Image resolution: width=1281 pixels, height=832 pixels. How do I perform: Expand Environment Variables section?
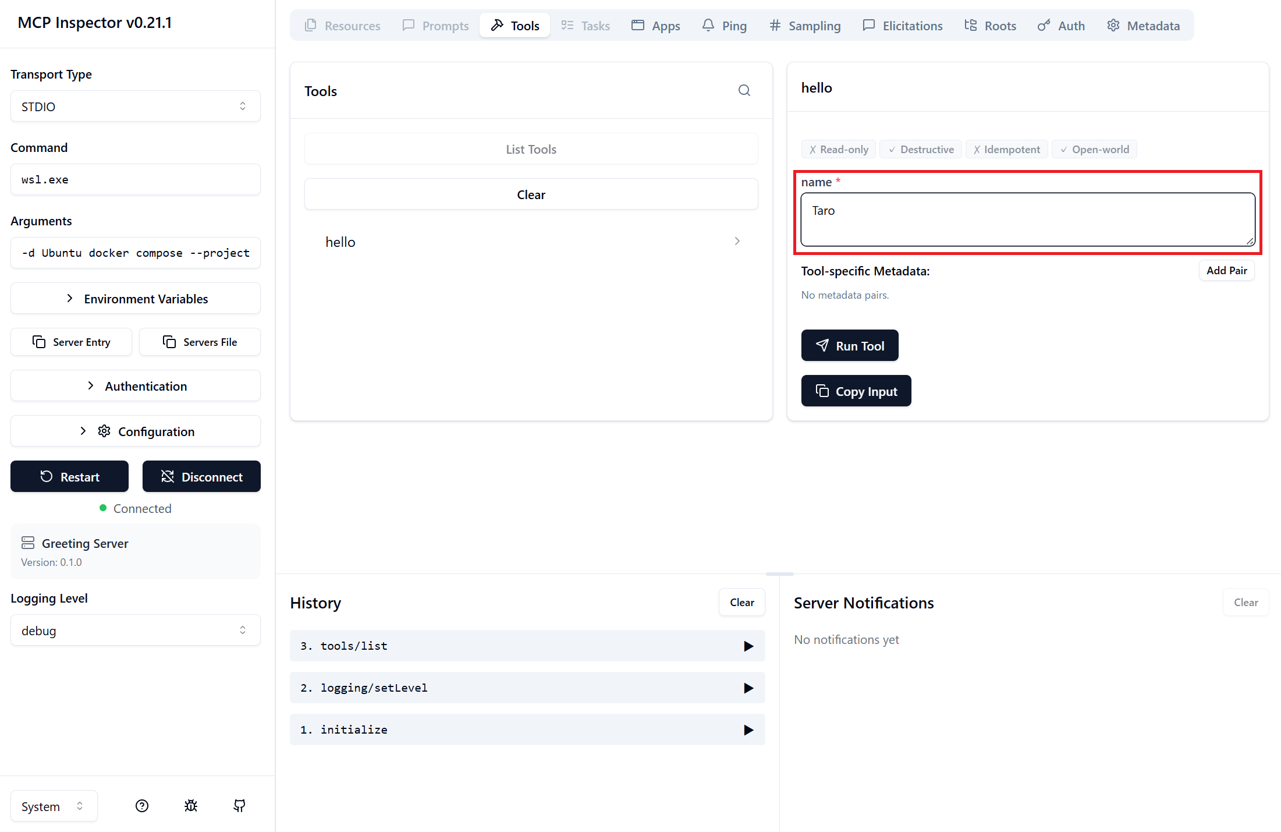click(135, 299)
